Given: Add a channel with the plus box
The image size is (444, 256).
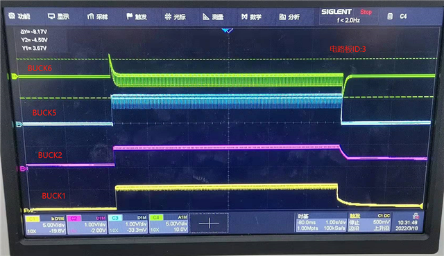Looking at the screenshot, I should coord(209,223).
